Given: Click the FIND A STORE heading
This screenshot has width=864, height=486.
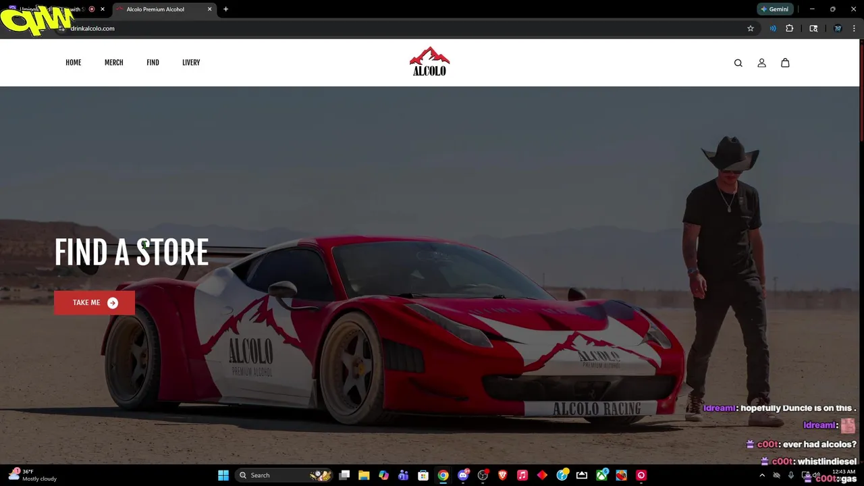Looking at the screenshot, I should point(132,252).
